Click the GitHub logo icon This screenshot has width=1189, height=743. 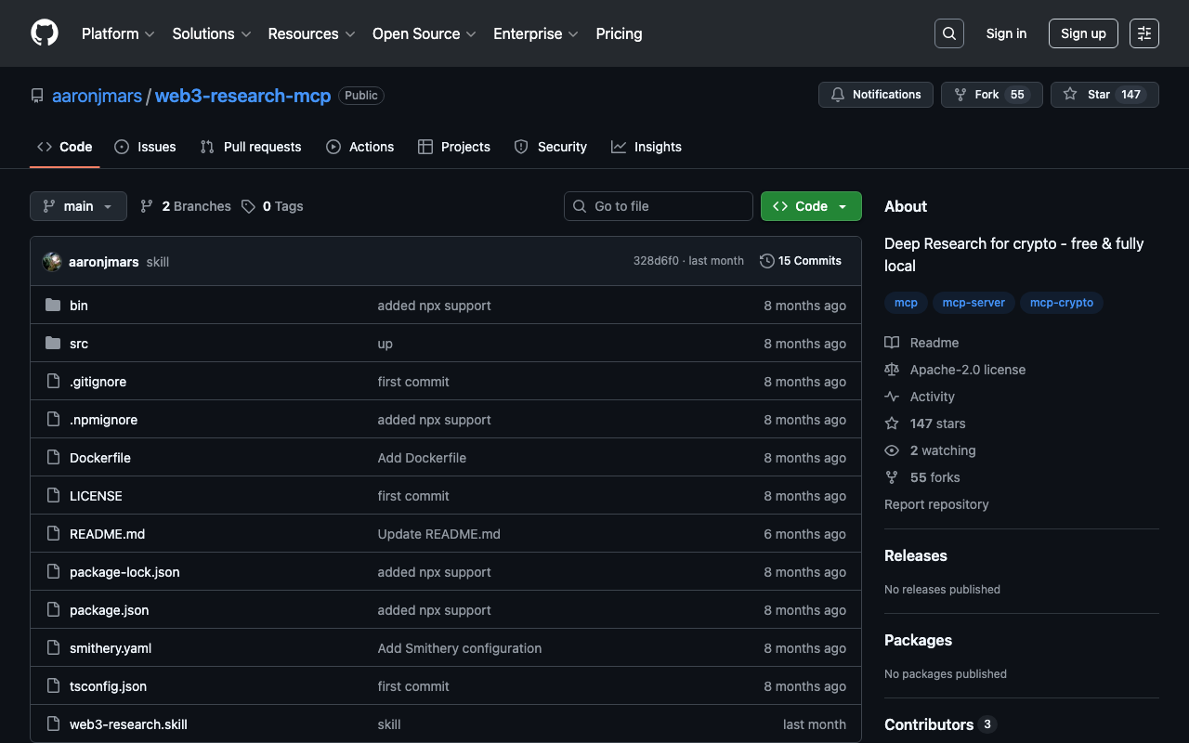[x=45, y=33]
